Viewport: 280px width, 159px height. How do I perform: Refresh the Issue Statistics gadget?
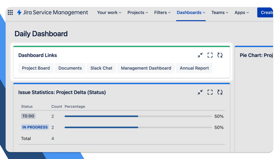coord(220,92)
